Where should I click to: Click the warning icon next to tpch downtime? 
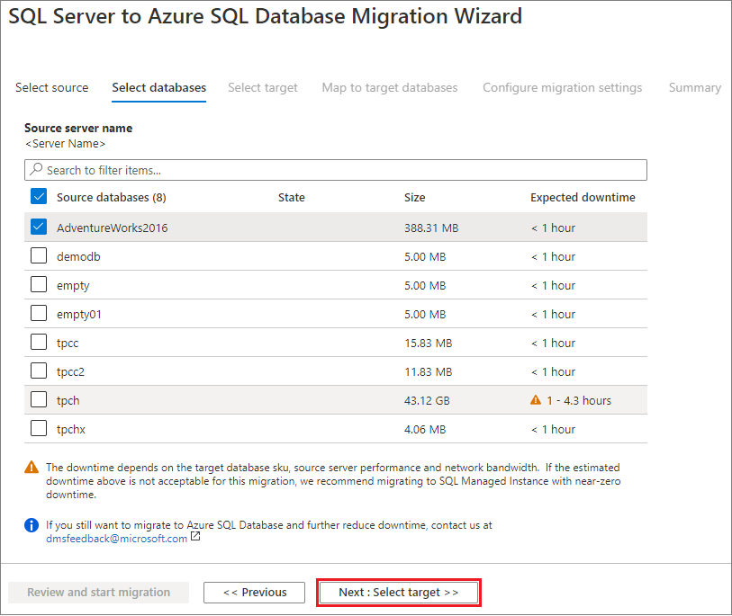point(536,400)
